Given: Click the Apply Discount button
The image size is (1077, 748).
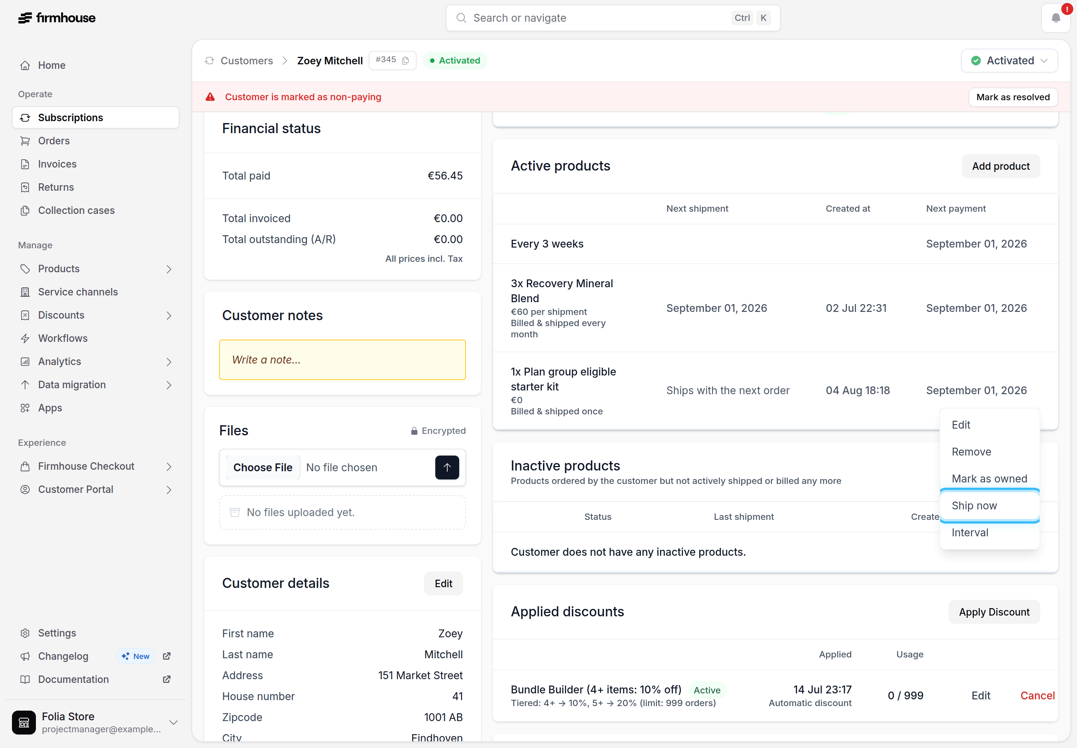Looking at the screenshot, I should [994, 611].
